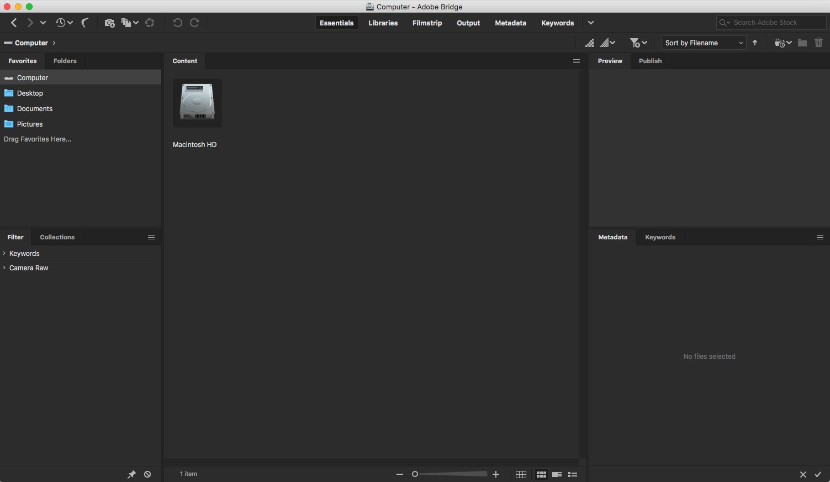
Task: Click the Delete item trash icon
Action: point(819,43)
